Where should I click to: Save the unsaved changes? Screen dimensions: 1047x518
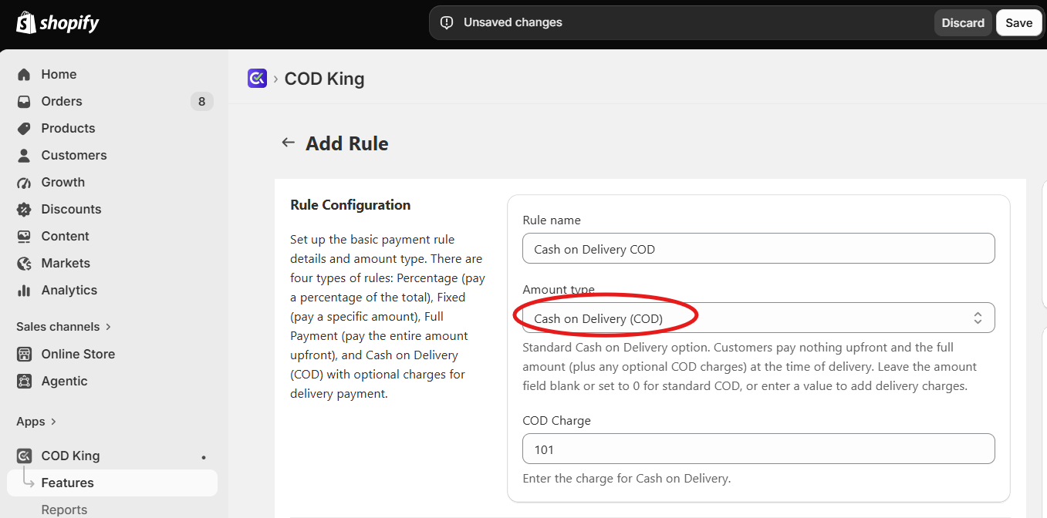pos(1018,22)
